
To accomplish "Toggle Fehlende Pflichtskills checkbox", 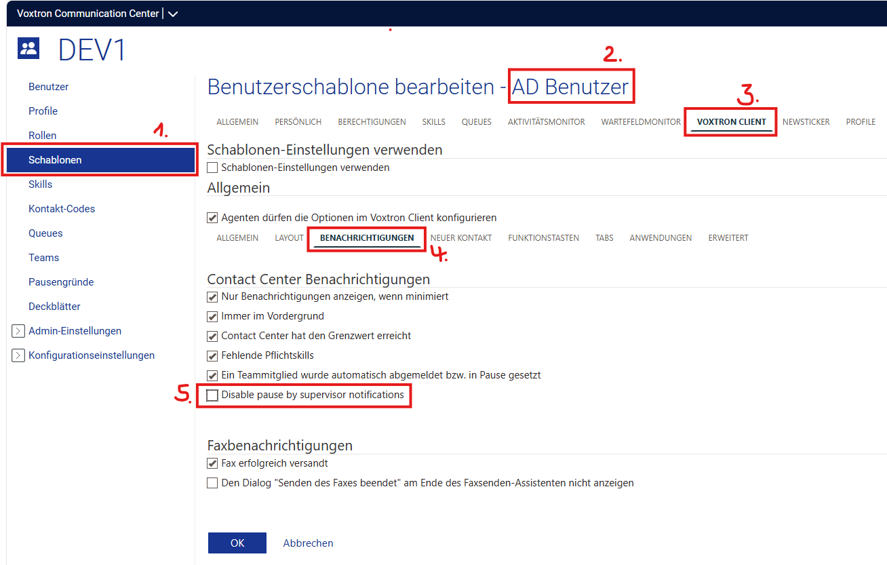I will pos(213,355).
